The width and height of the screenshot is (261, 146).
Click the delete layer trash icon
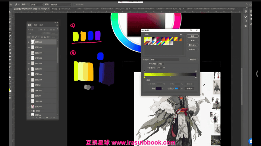(x=54, y=118)
